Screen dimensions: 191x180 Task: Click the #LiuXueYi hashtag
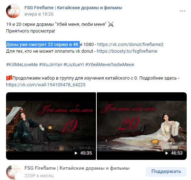pos(74,64)
